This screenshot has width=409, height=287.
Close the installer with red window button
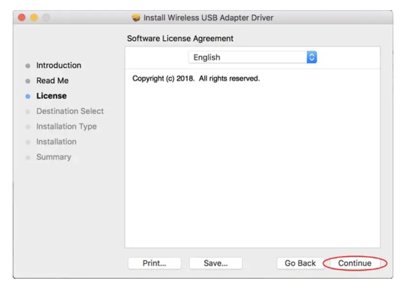pyautogui.click(x=21, y=18)
